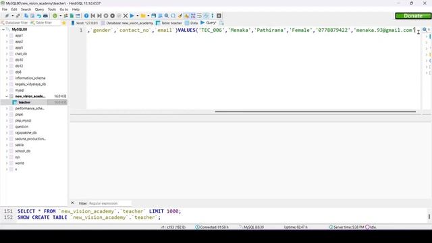This screenshot has height=243, width=432.
Task: Select the app1 database in the tree
Action: point(19,36)
